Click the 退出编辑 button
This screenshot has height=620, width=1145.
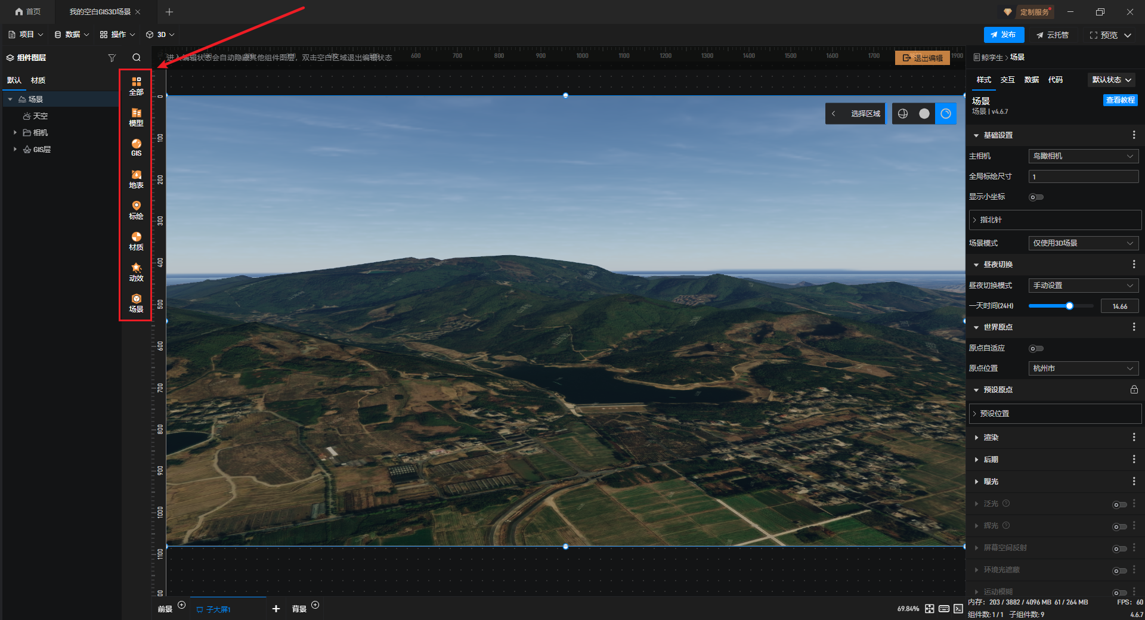click(922, 58)
